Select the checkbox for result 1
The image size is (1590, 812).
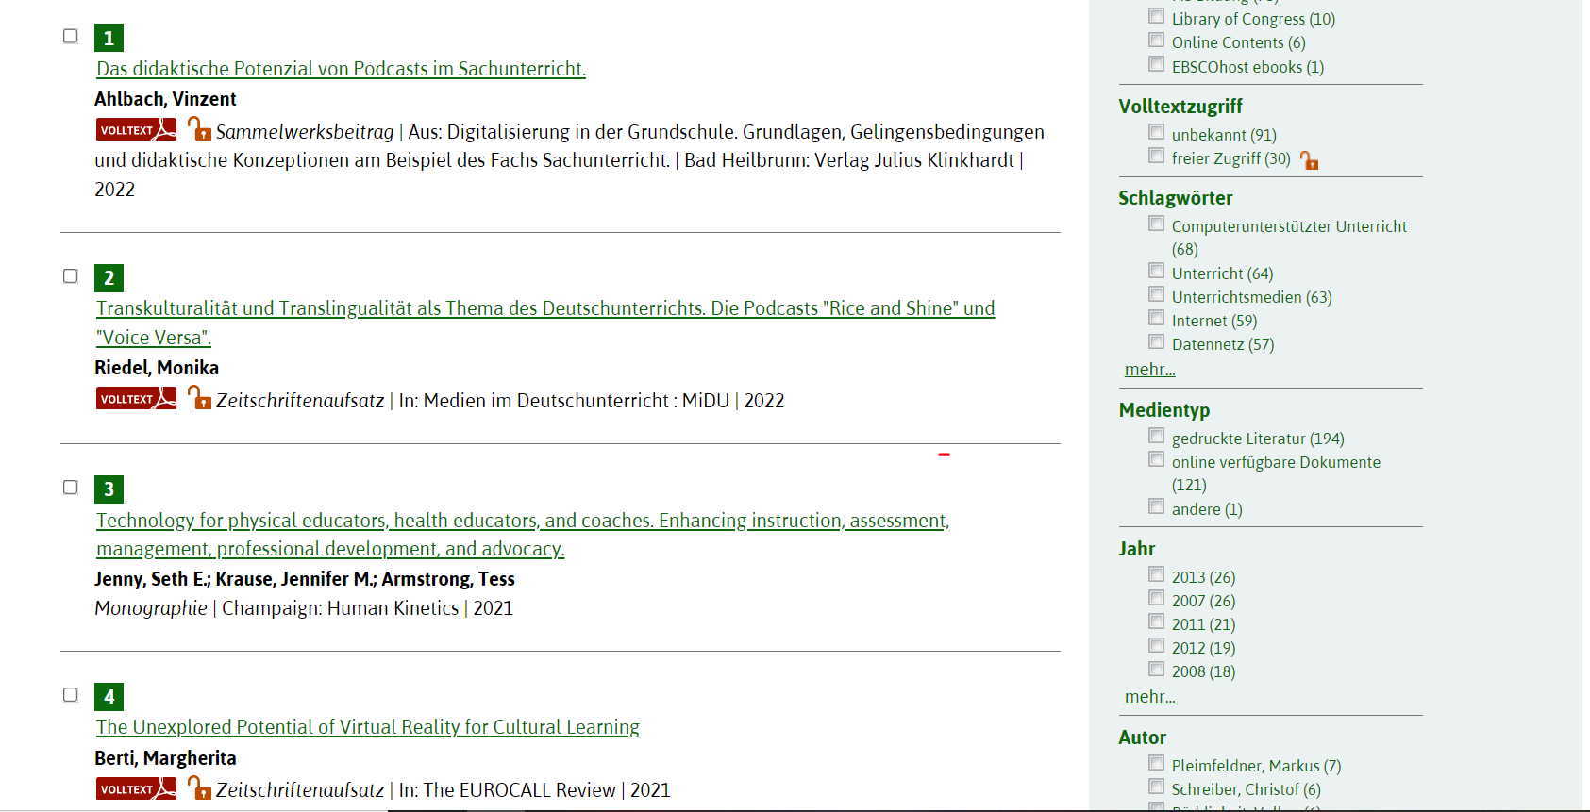[71, 37]
